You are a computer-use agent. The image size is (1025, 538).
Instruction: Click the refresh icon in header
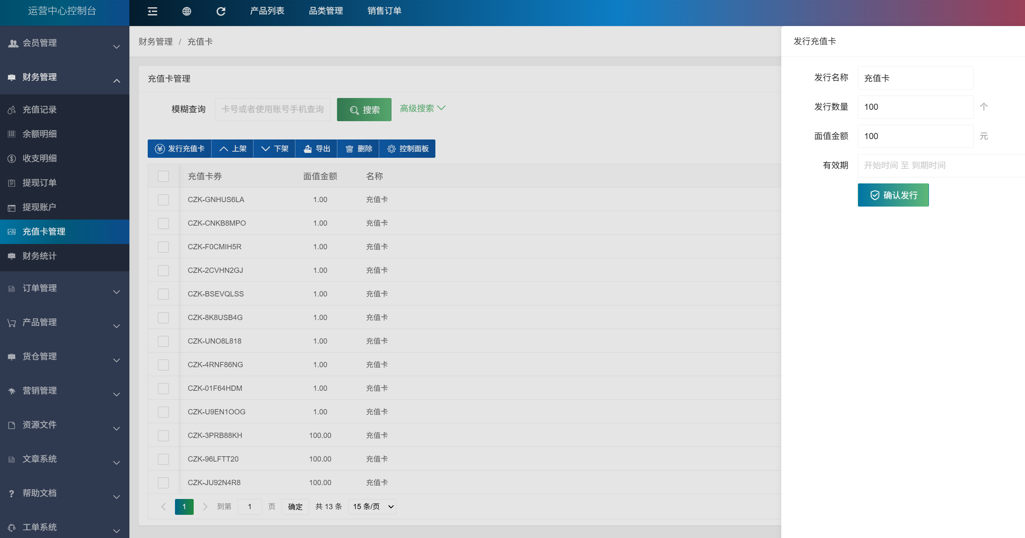[x=221, y=11]
